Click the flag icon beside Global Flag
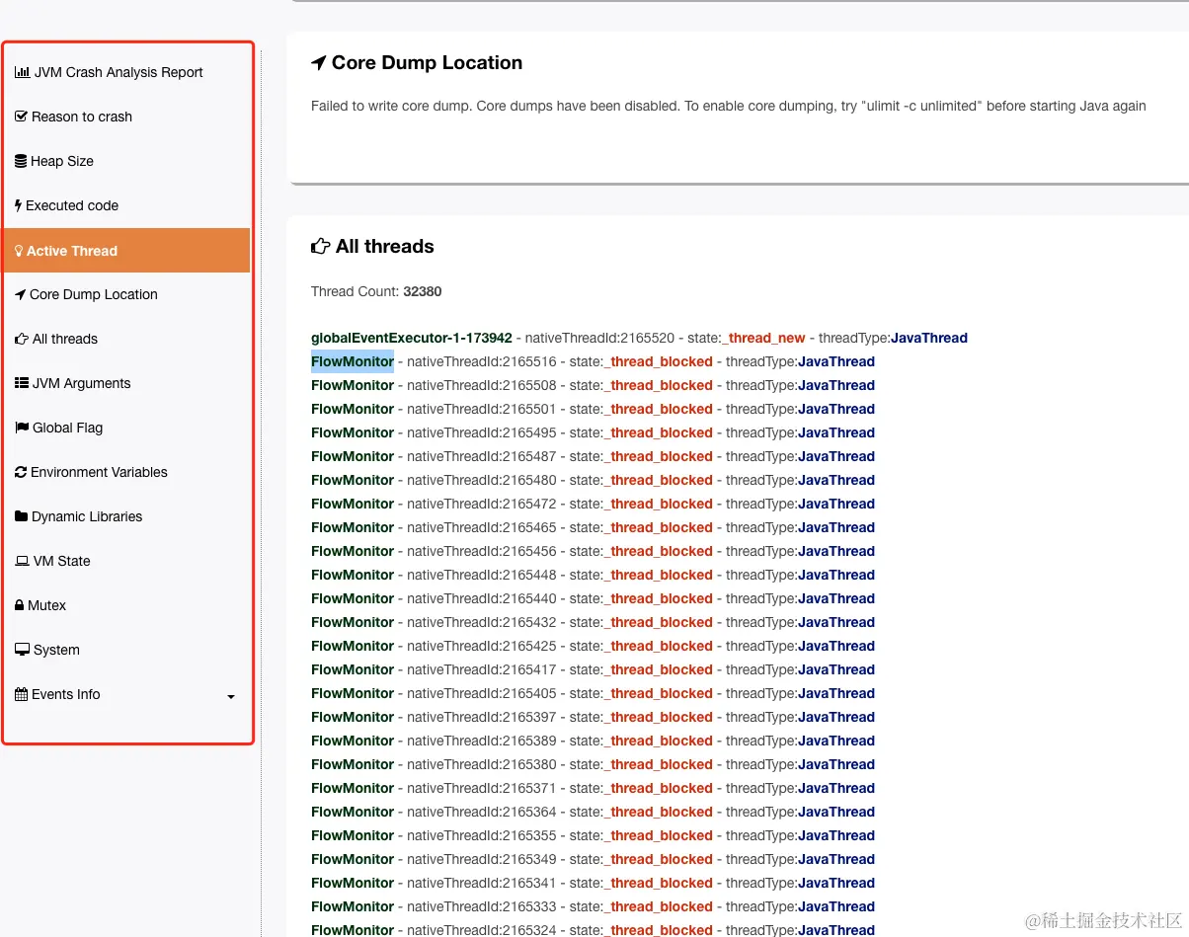The width and height of the screenshot is (1189, 937). tap(22, 428)
